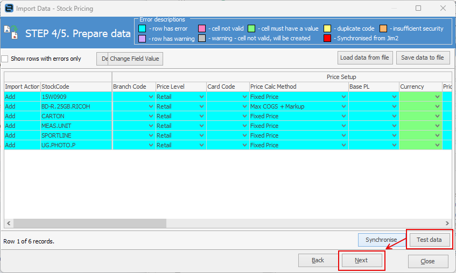
Task: Click the horizontal scrollbar thumb
Action: 89,223
